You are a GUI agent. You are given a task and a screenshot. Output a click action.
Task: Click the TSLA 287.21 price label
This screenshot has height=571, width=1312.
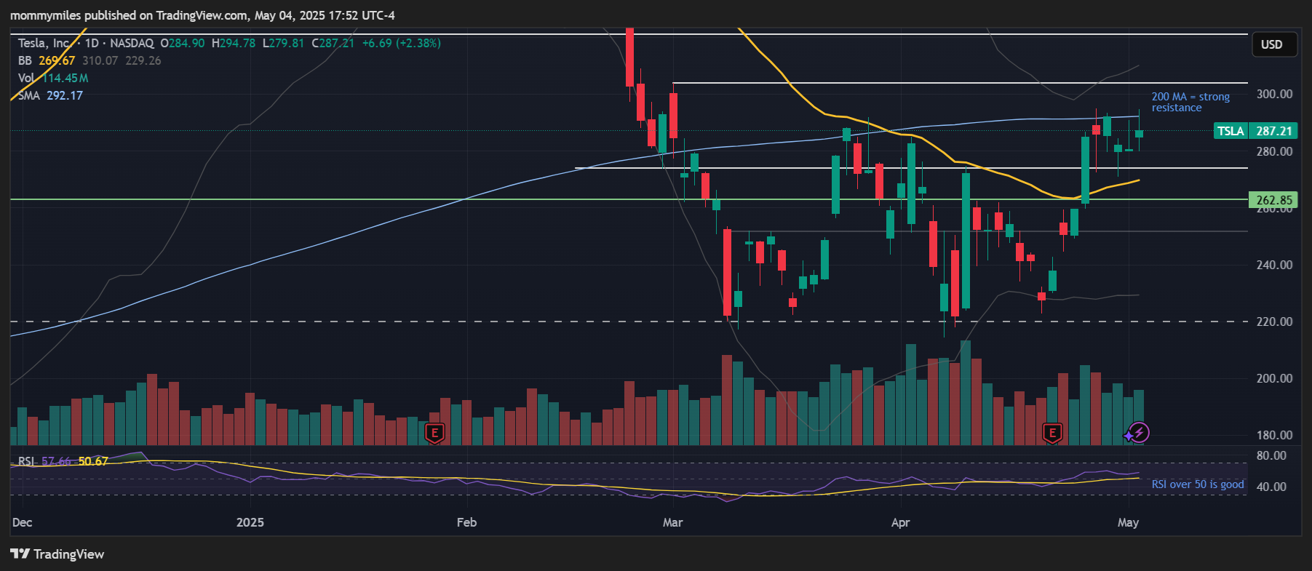coord(1255,131)
